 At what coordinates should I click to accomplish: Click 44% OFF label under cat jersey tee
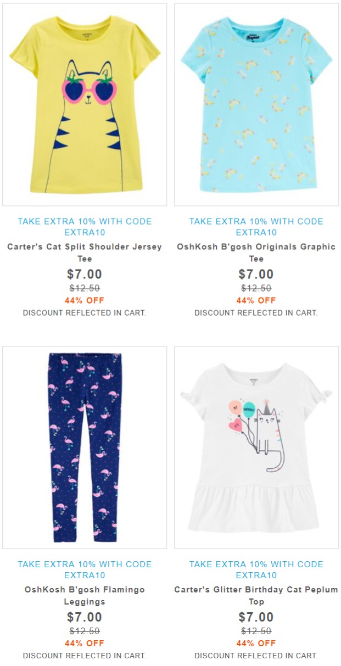point(85,300)
